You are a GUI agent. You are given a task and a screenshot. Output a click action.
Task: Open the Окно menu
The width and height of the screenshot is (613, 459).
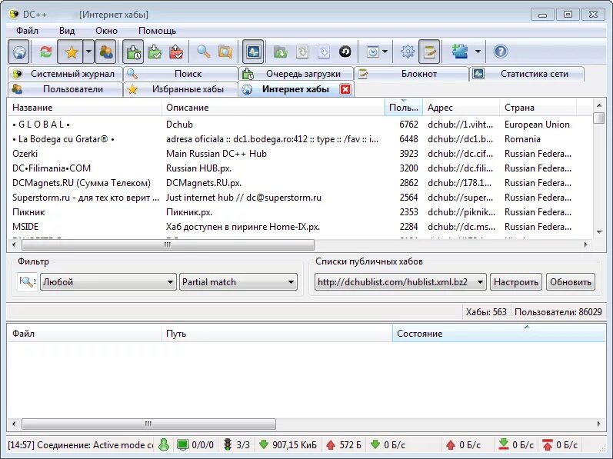[106, 31]
